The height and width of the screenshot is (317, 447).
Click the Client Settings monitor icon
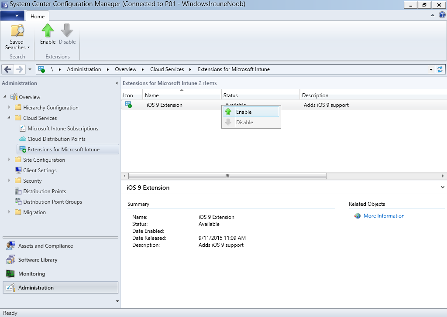(18, 170)
